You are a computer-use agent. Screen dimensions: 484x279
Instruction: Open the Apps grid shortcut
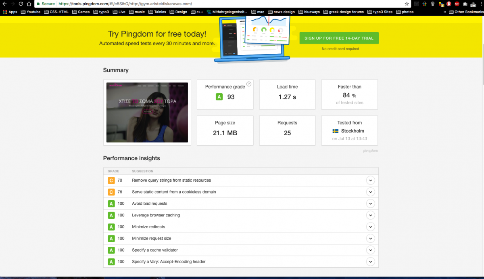[x=10, y=12]
